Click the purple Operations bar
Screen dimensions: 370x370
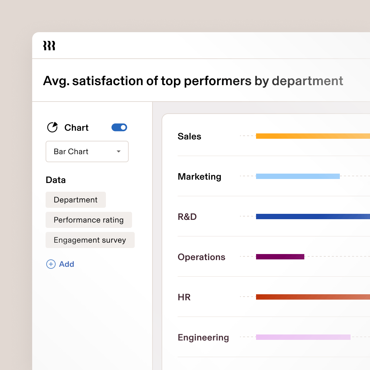(280, 257)
